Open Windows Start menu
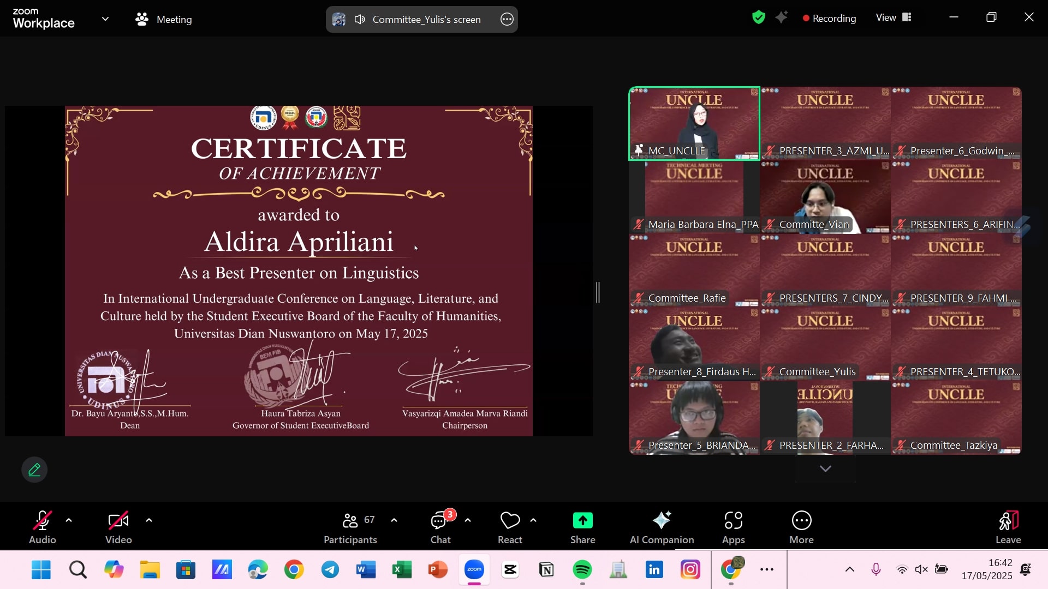 (41, 570)
